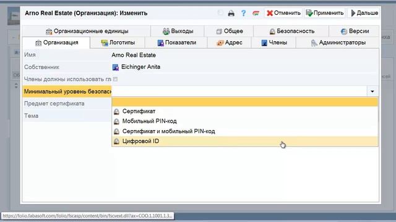396x222 pixels.
Task: Click the people icon on Выходы tab
Action: click(166, 31)
